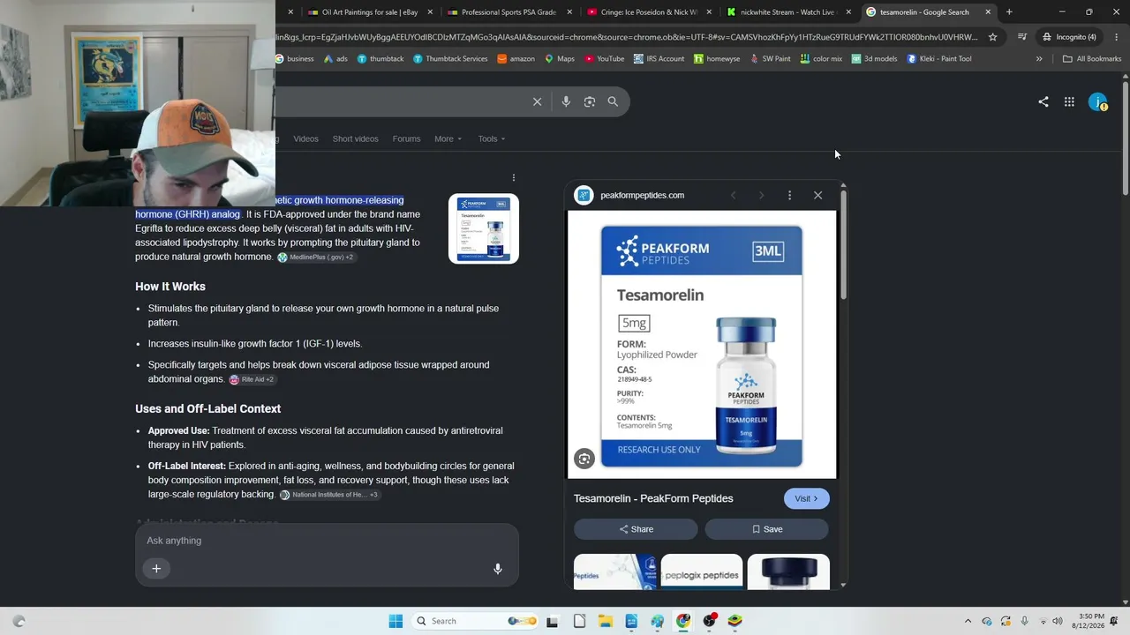1130x635 pixels.
Task: Open the Maps bookmark
Action: pos(559,59)
